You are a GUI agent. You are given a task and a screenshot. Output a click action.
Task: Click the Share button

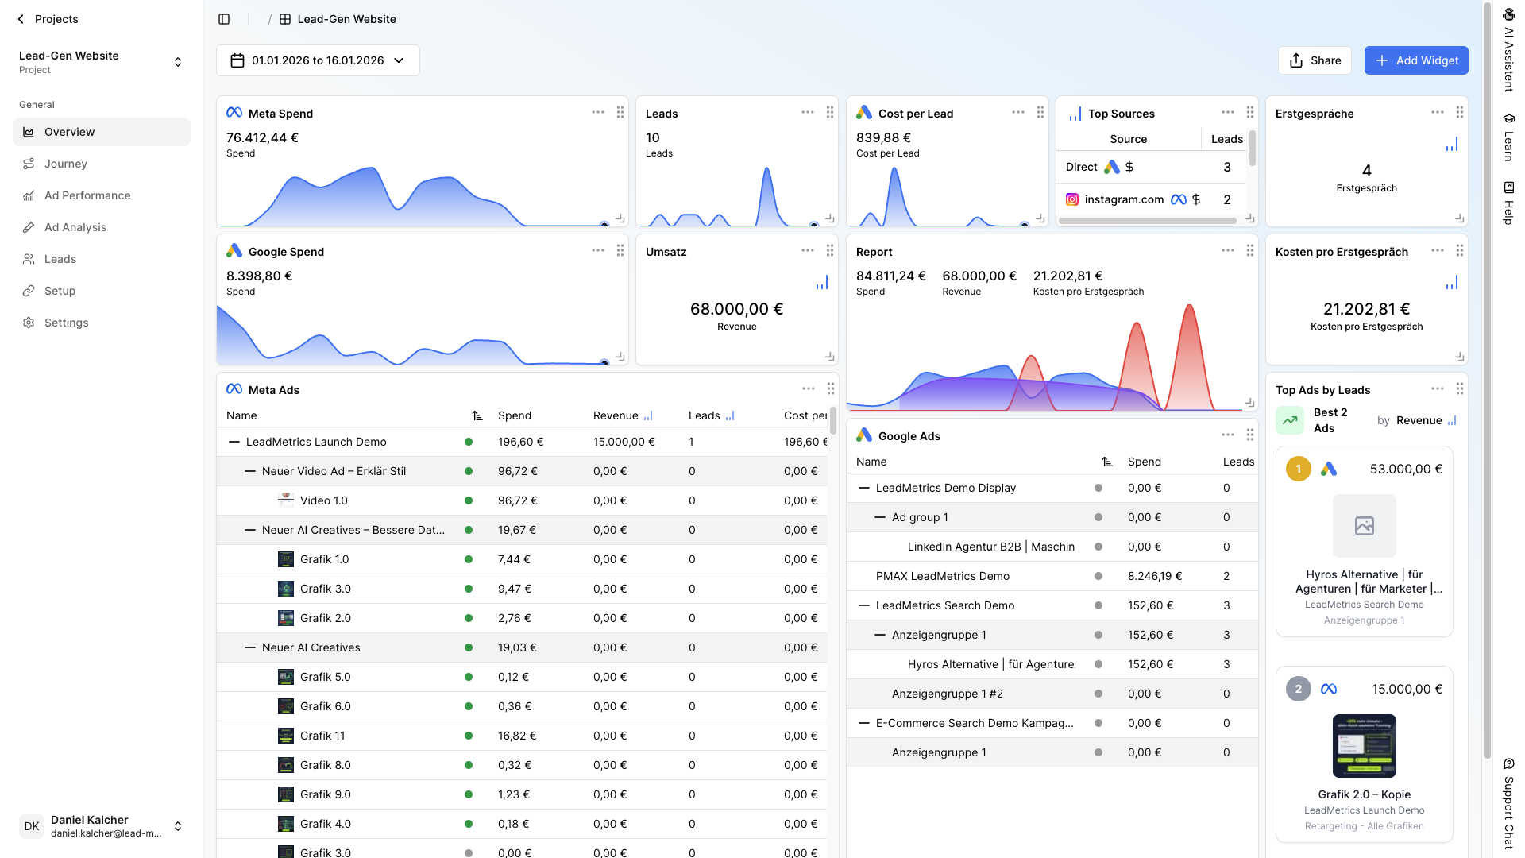tap(1315, 60)
